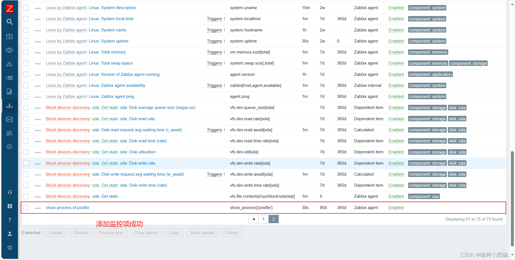Open three-dot menu for sda: Get stats

click(38, 197)
